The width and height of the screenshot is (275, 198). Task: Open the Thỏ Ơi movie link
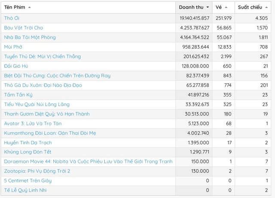click(12, 18)
